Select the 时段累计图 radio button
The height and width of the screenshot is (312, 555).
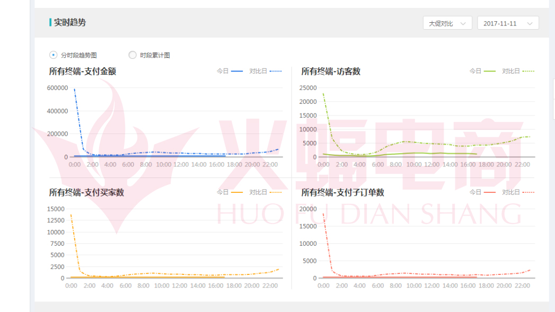coord(133,55)
